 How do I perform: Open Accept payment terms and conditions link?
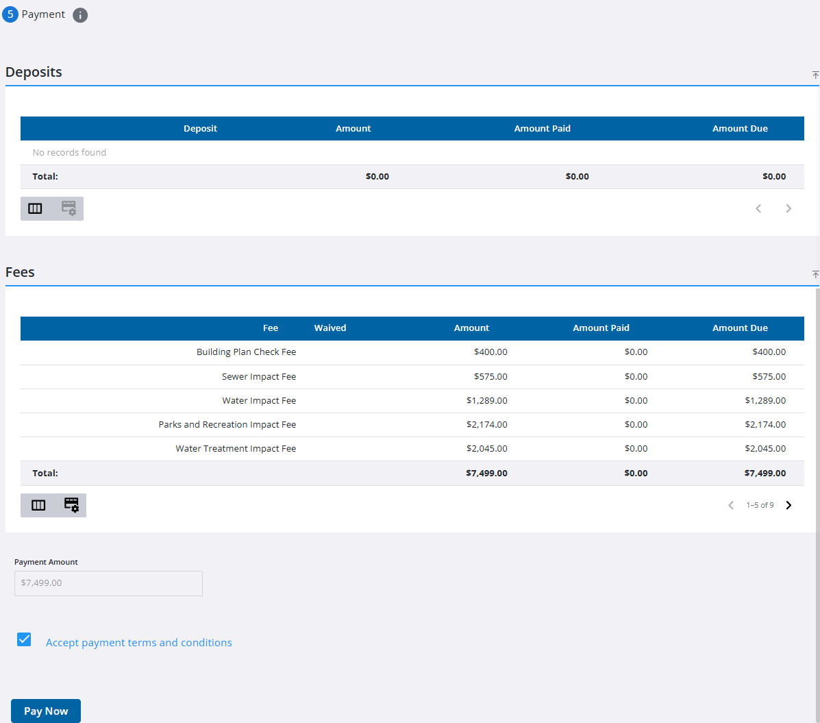pos(139,643)
